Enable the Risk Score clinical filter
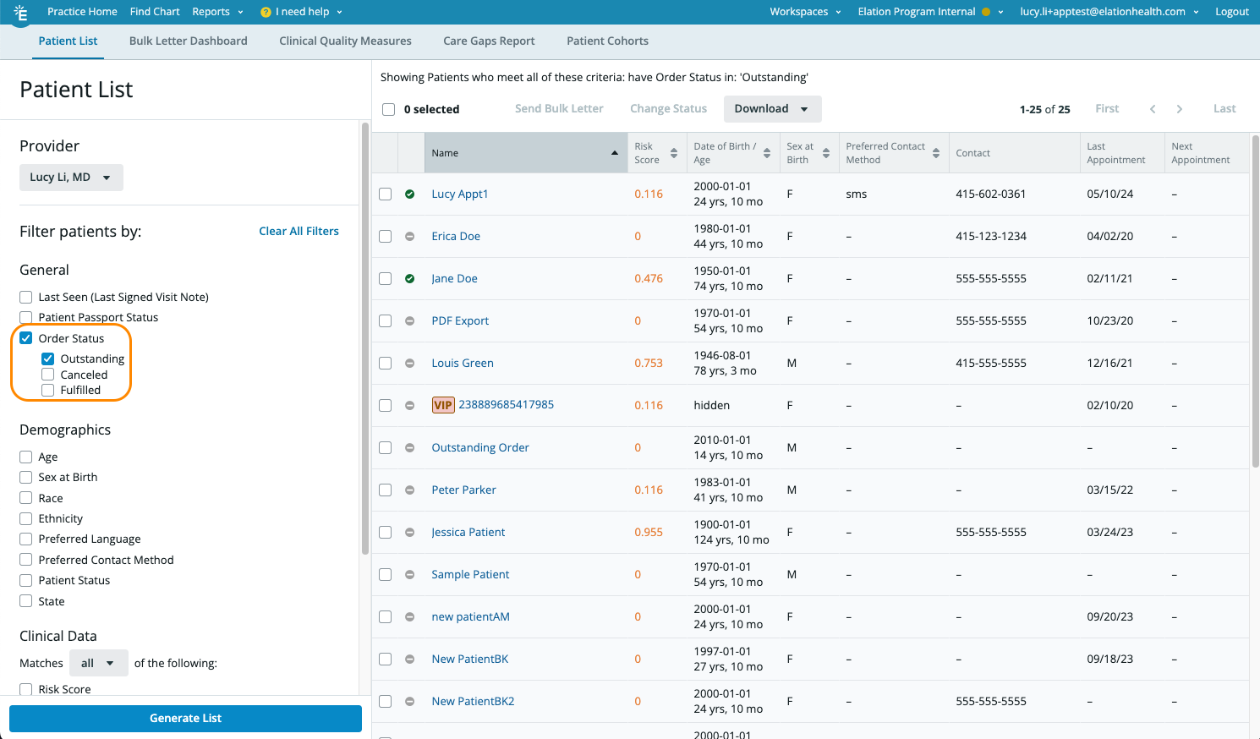This screenshot has height=739, width=1260. (26, 689)
